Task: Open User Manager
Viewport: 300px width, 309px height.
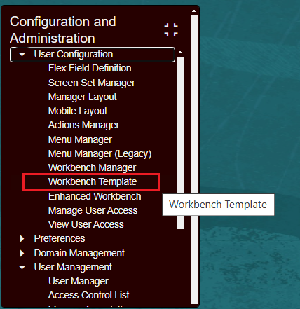Action: [x=79, y=281]
